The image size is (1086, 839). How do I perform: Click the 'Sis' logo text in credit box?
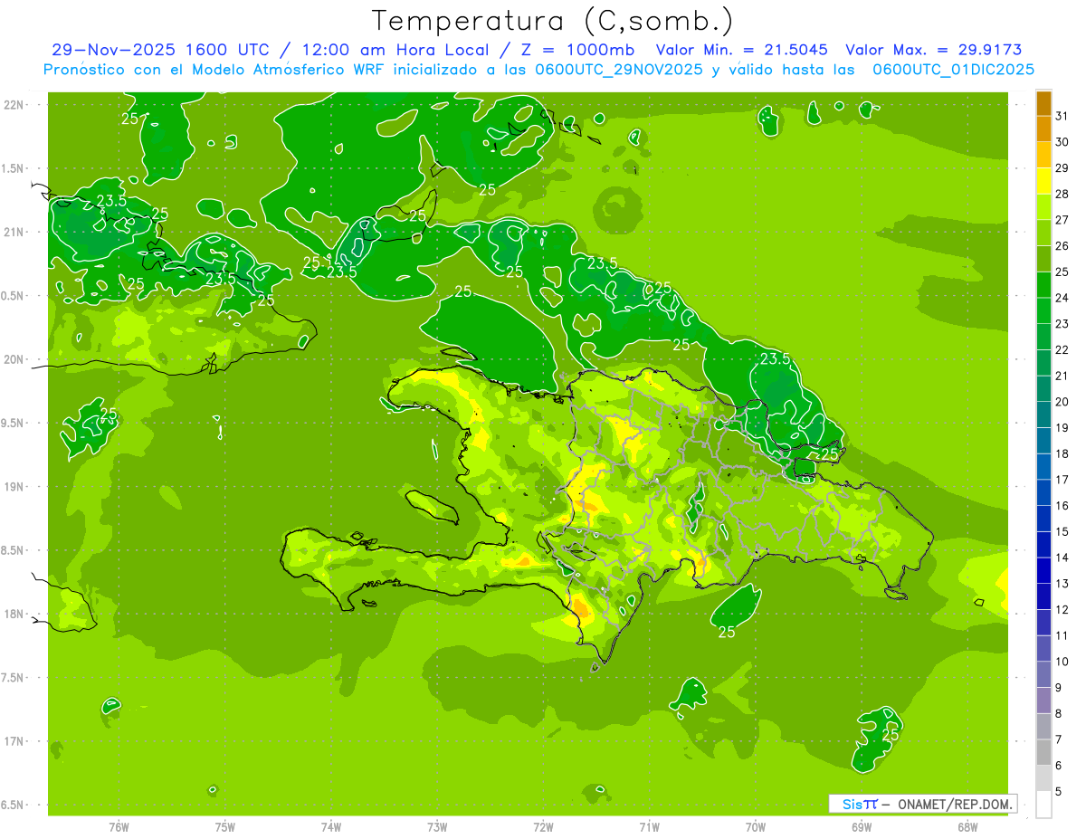click(x=851, y=804)
